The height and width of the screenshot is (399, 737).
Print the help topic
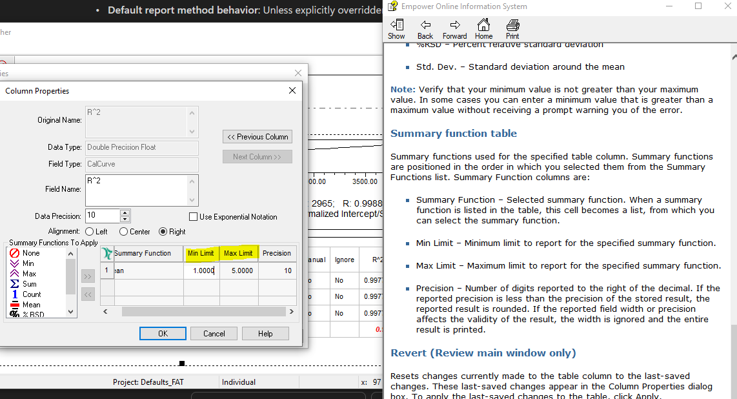pyautogui.click(x=512, y=29)
